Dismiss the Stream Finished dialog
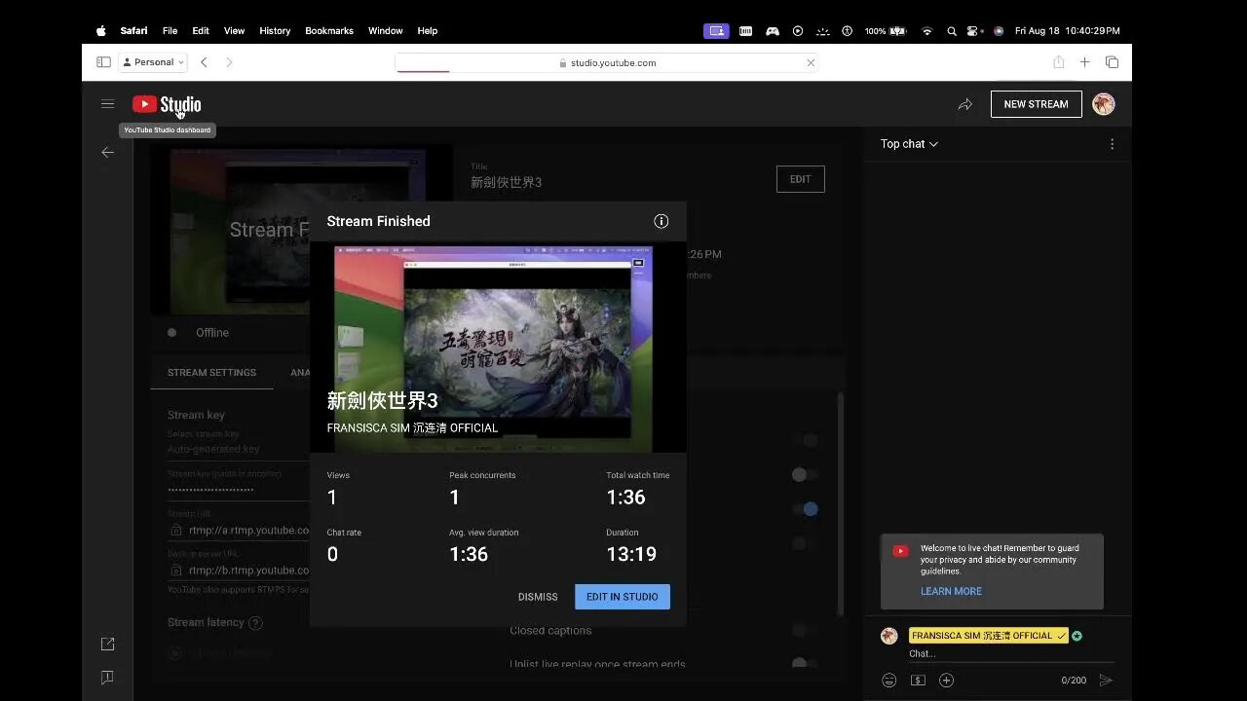Viewport: 1247px width, 701px height. click(538, 597)
